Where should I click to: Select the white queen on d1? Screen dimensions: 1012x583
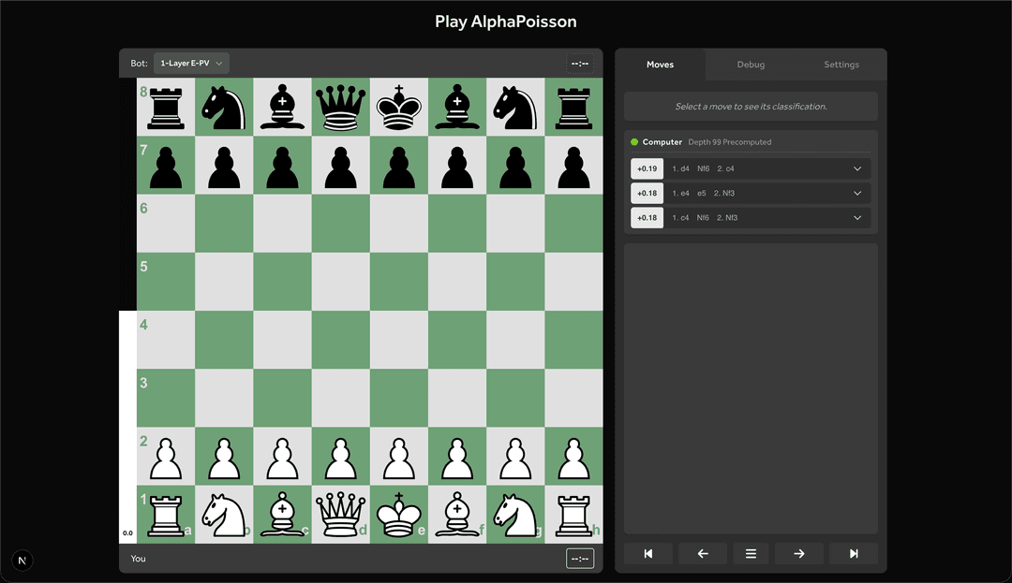[341, 514]
